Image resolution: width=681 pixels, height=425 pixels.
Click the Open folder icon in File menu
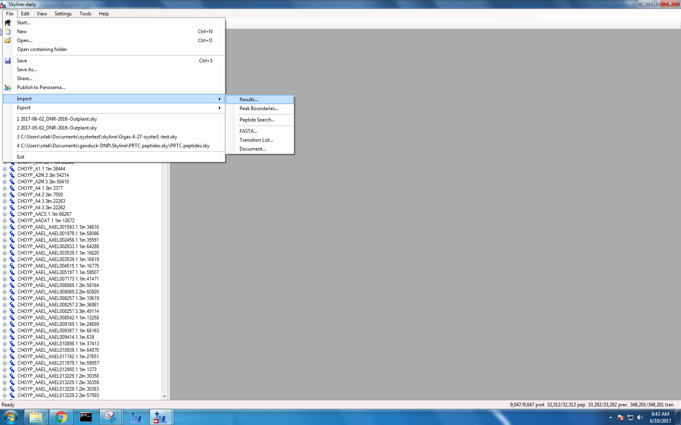8,40
